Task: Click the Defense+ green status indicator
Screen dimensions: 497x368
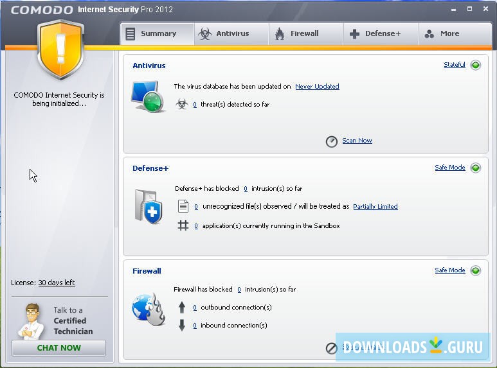Action: [x=475, y=168]
